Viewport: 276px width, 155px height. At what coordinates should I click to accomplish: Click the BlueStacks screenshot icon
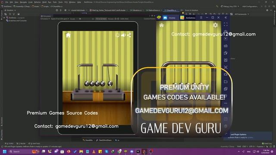[226, 67]
